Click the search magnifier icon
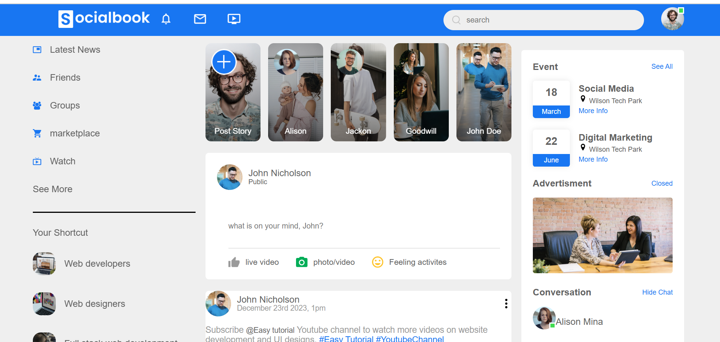Viewport: 720px width, 342px height. 456,20
